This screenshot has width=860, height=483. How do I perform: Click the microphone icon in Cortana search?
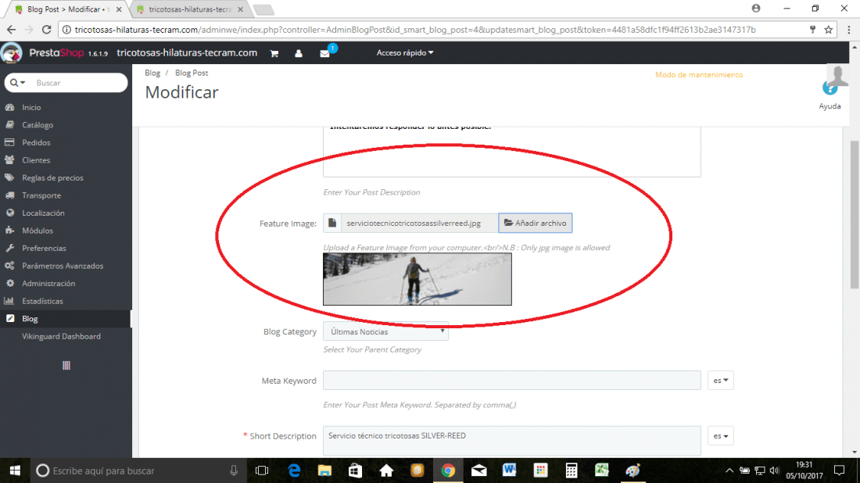point(234,470)
